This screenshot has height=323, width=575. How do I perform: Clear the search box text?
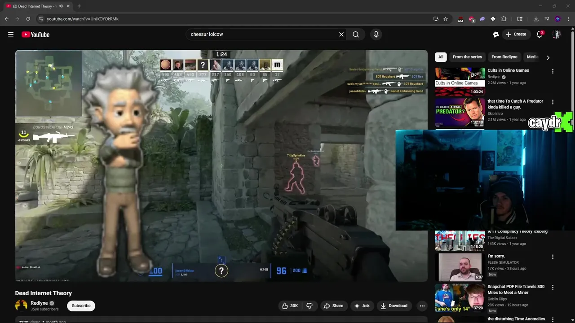341,34
